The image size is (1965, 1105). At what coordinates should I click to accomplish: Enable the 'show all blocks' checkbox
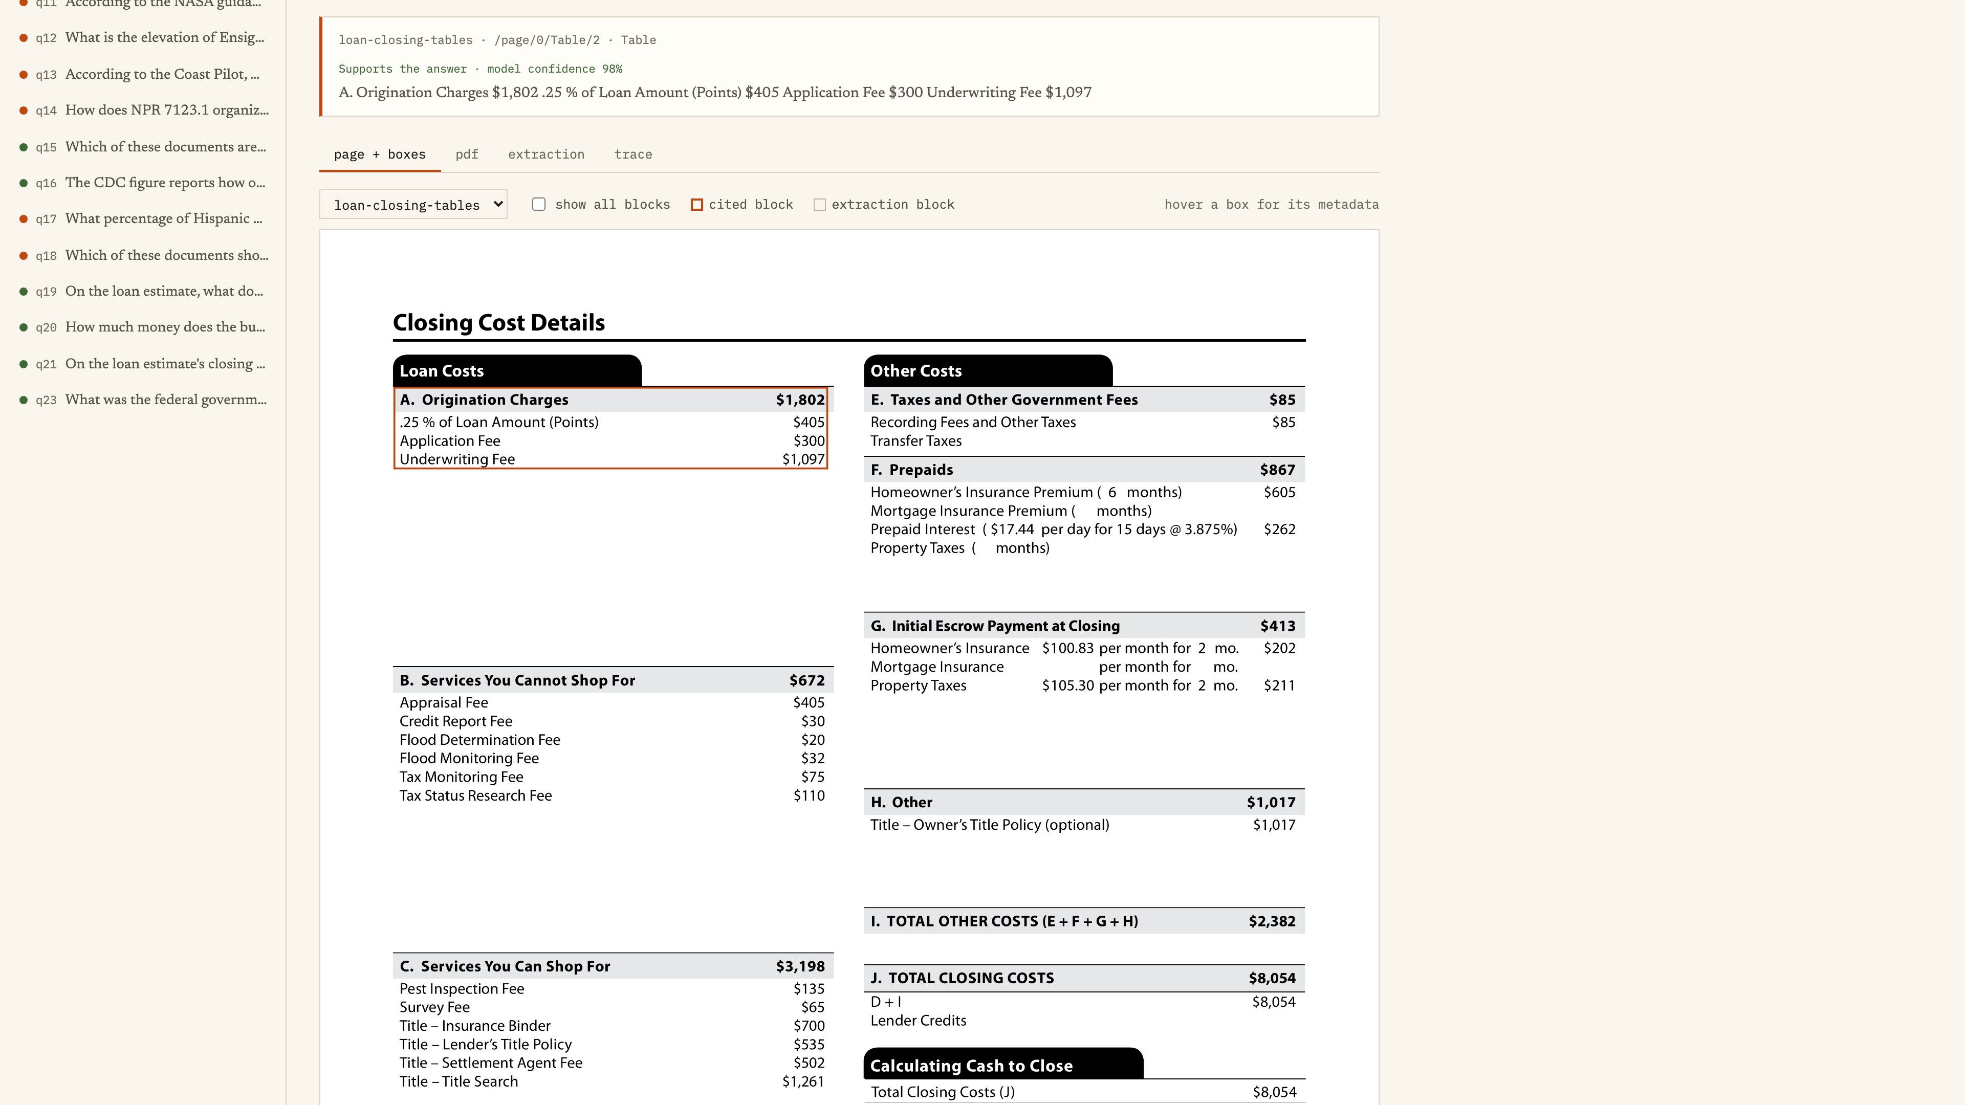pyautogui.click(x=538, y=205)
